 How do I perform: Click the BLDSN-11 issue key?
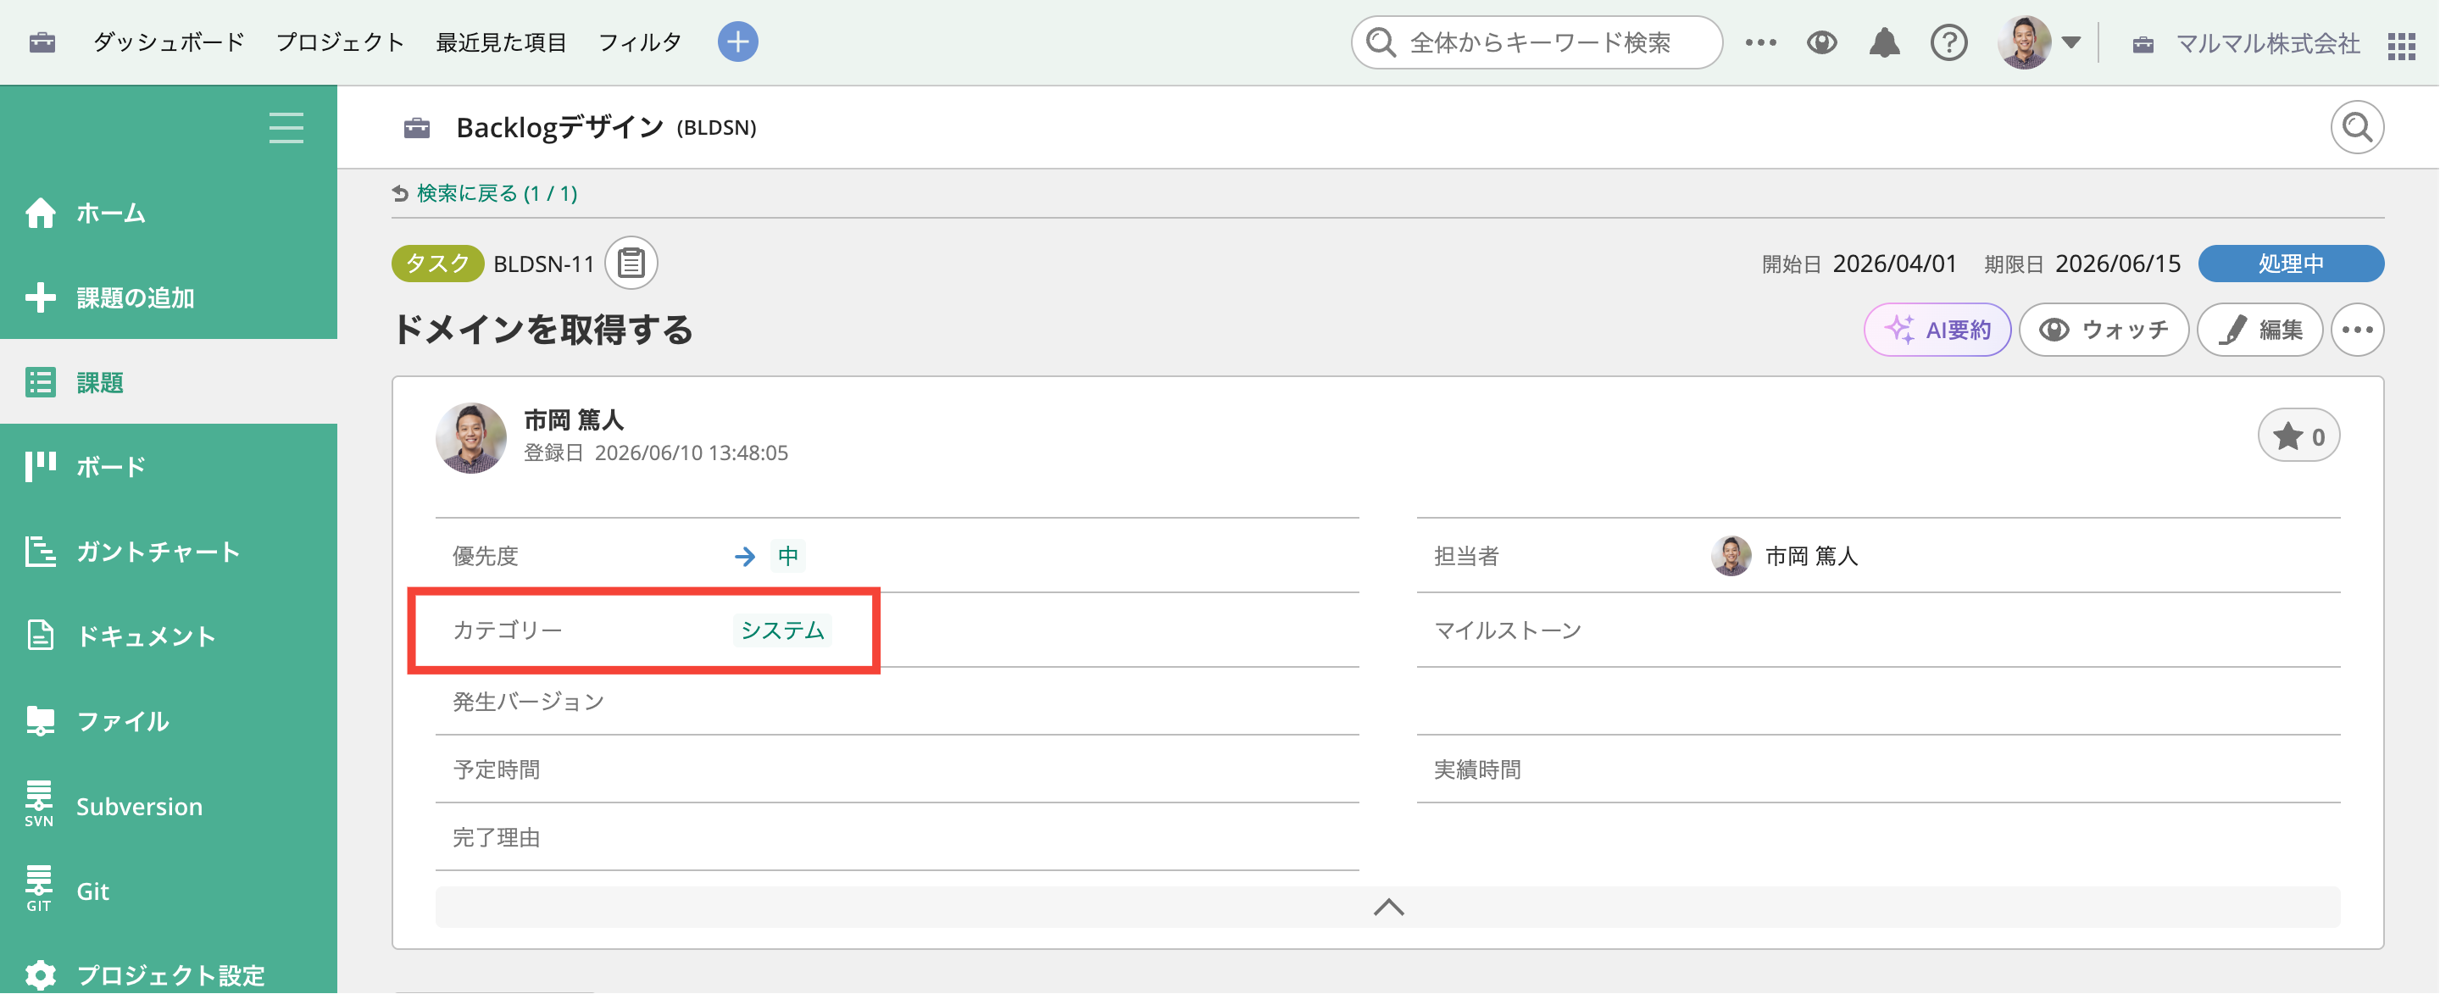point(544,264)
